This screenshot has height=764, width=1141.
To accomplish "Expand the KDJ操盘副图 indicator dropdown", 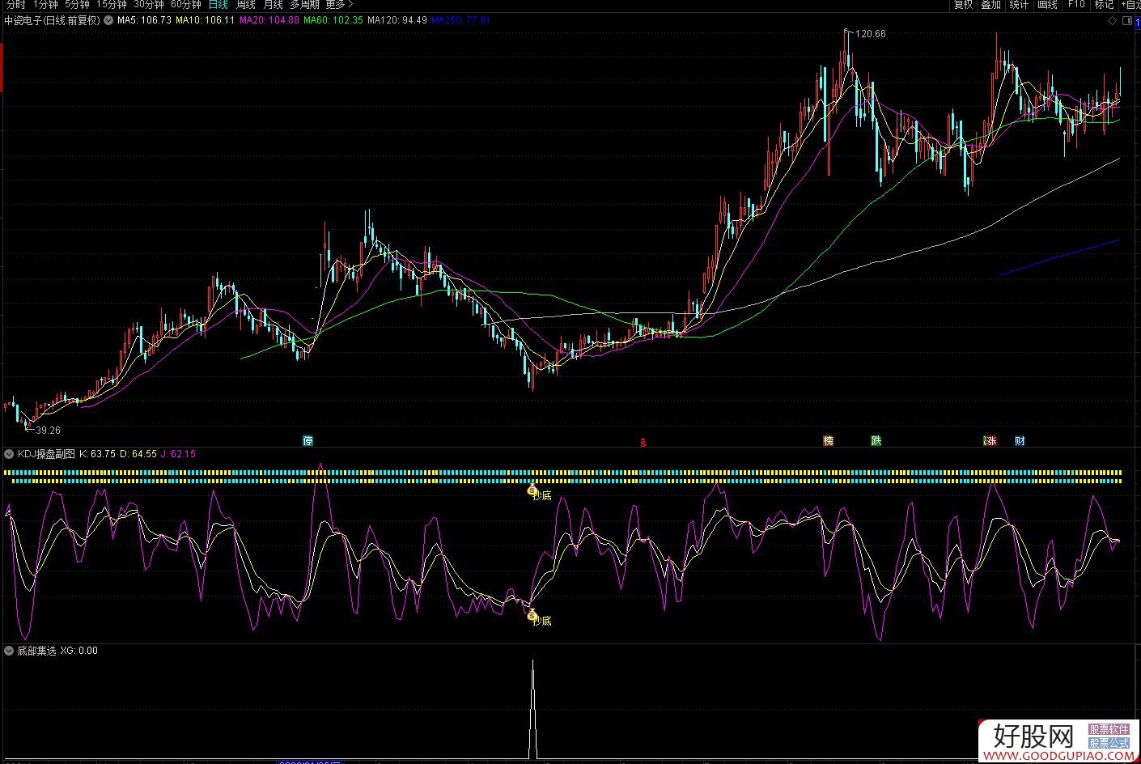I will point(9,454).
